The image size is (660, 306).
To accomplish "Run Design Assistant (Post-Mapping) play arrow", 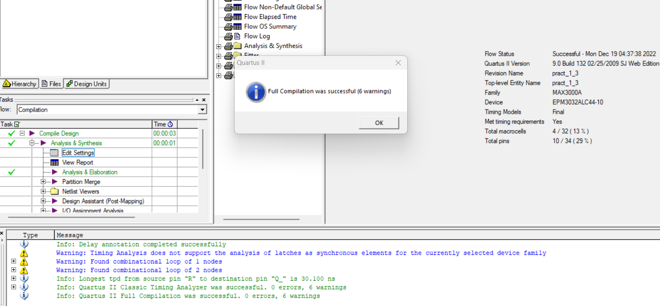I will (55, 201).
